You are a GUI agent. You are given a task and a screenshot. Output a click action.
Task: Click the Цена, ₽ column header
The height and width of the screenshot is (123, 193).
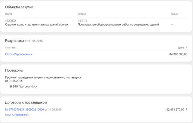click(182, 48)
